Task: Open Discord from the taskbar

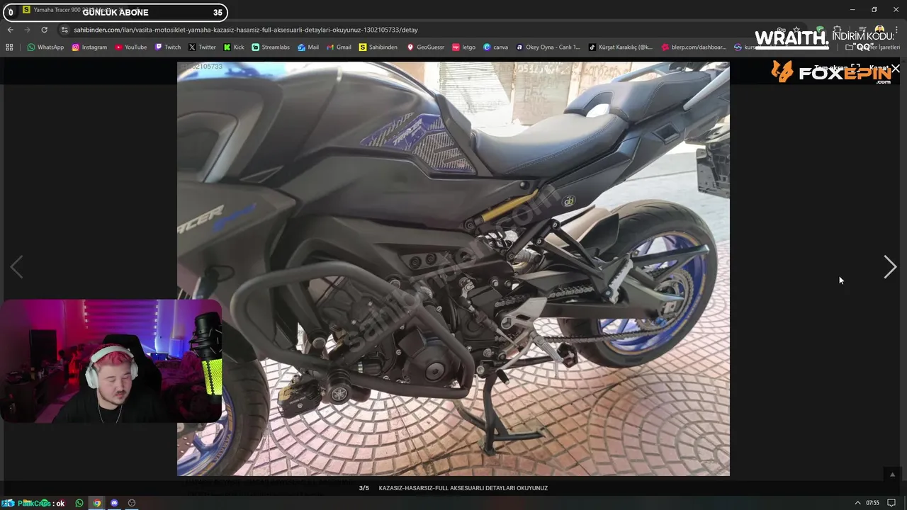Action: (114, 503)
